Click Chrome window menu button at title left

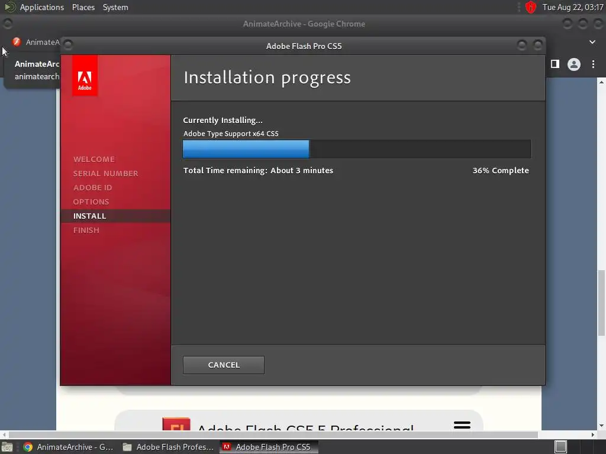pos(7,24)
